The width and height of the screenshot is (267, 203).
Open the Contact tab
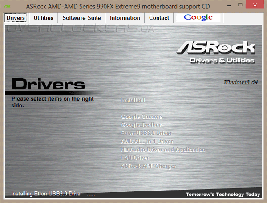(159, 18)
